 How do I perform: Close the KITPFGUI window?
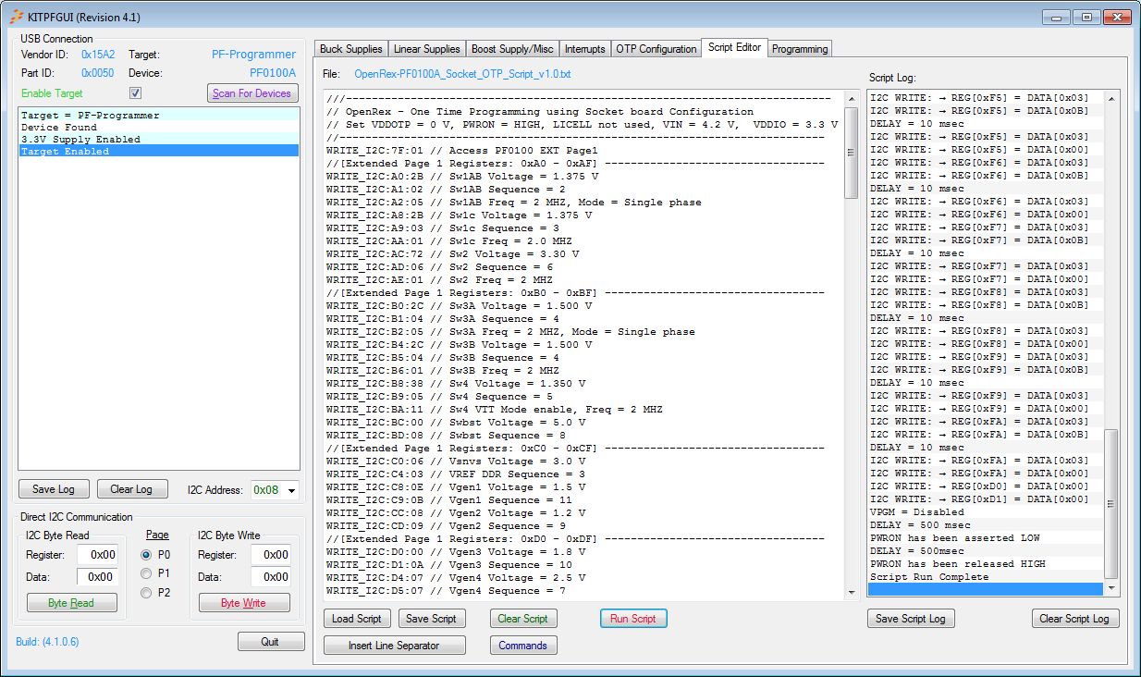[x=1116, y=17]
